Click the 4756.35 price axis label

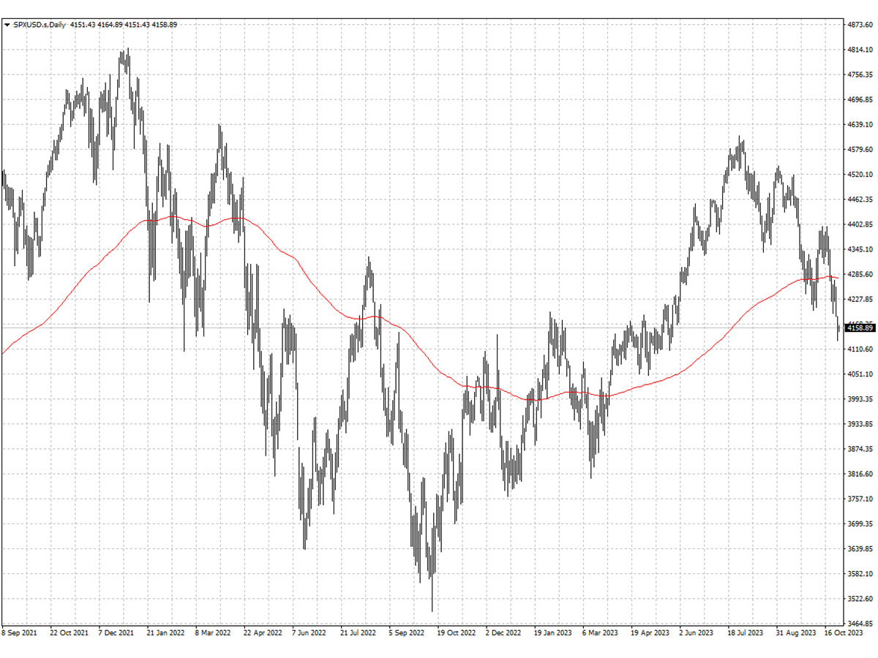(860, 75)
